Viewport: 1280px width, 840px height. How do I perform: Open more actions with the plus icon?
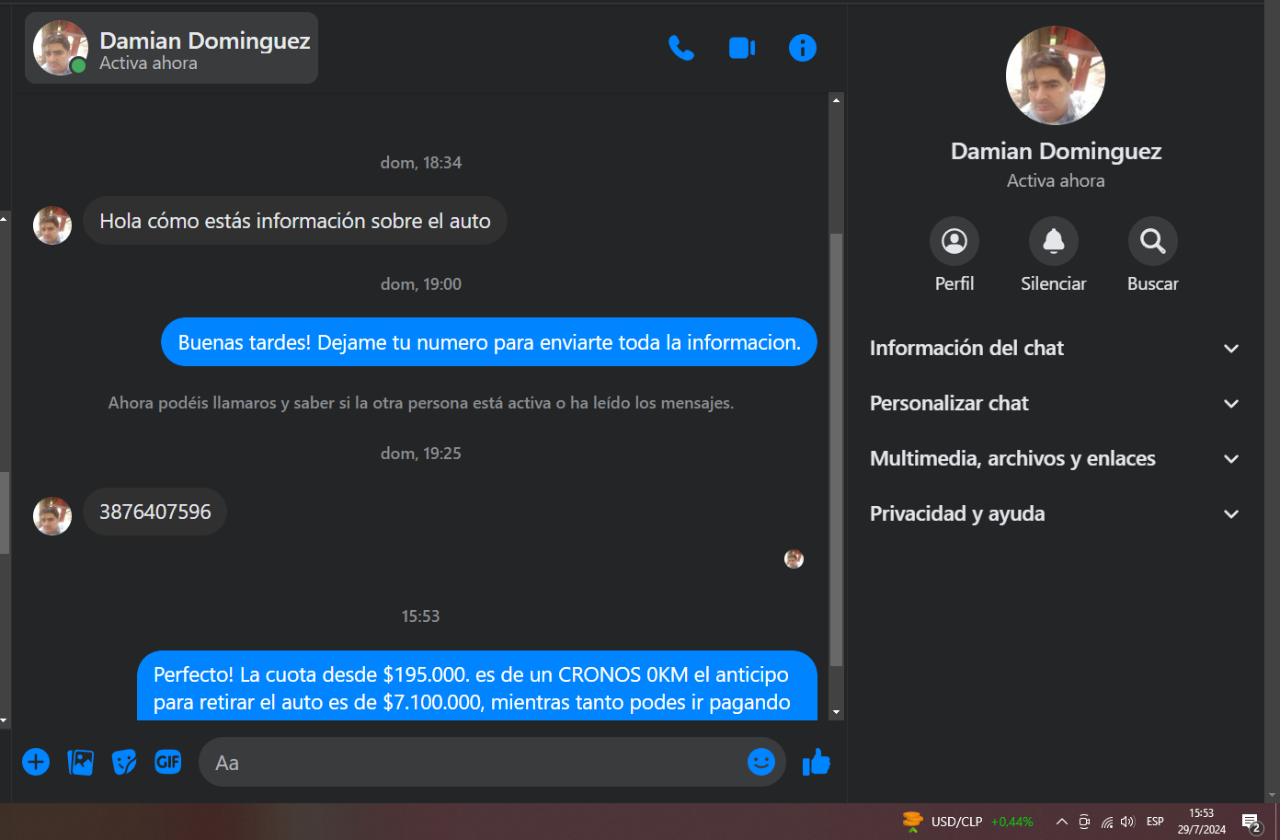pos(36,762)
